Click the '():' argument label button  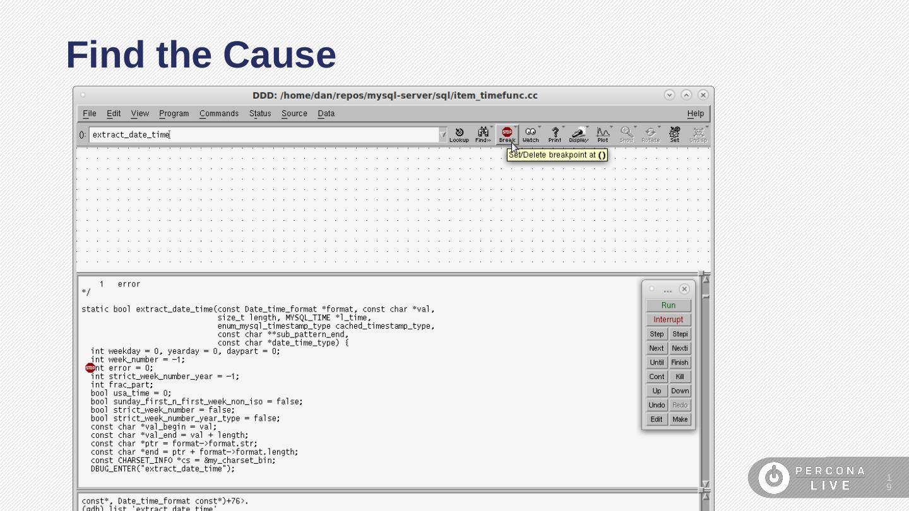83,135
